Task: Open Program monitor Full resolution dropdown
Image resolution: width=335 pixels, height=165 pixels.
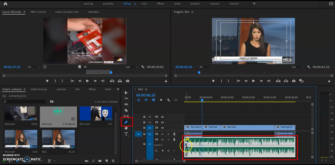Action: (297, 67)
